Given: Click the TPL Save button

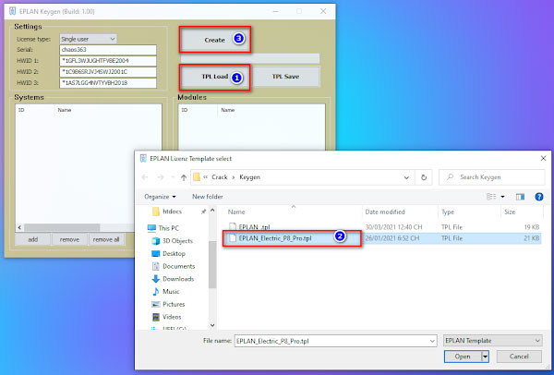Looking at the screenshot, I should pos(284,78).
